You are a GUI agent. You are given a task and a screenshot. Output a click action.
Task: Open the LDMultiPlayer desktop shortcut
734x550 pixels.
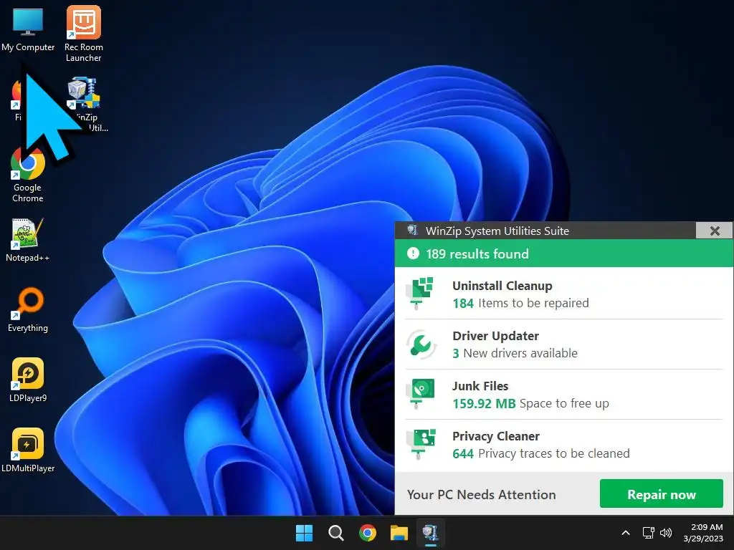[28, 450]
